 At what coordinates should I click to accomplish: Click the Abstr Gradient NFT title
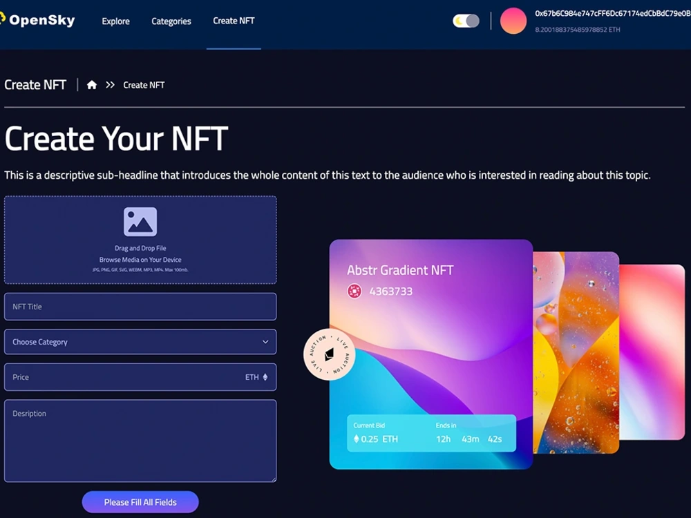(x=400, y=270)
